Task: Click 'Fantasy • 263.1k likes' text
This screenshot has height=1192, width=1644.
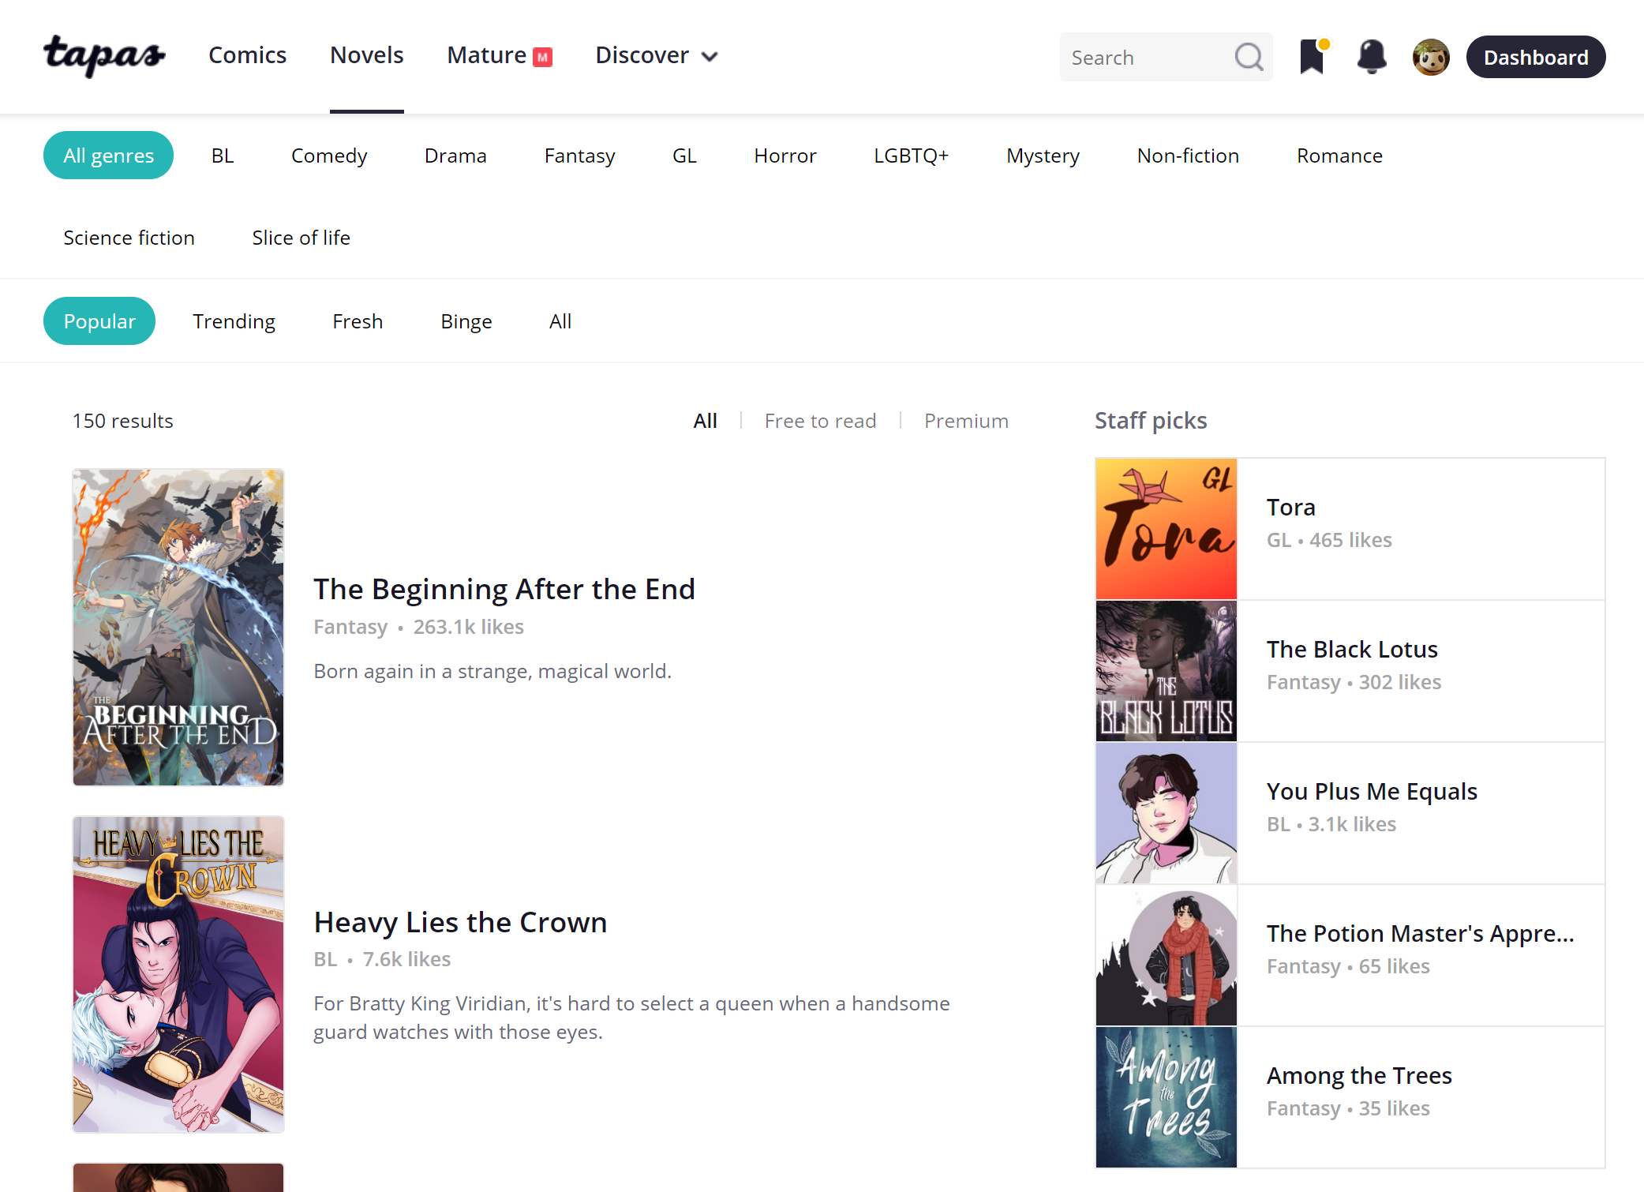Action: click(x=418, y=627)
